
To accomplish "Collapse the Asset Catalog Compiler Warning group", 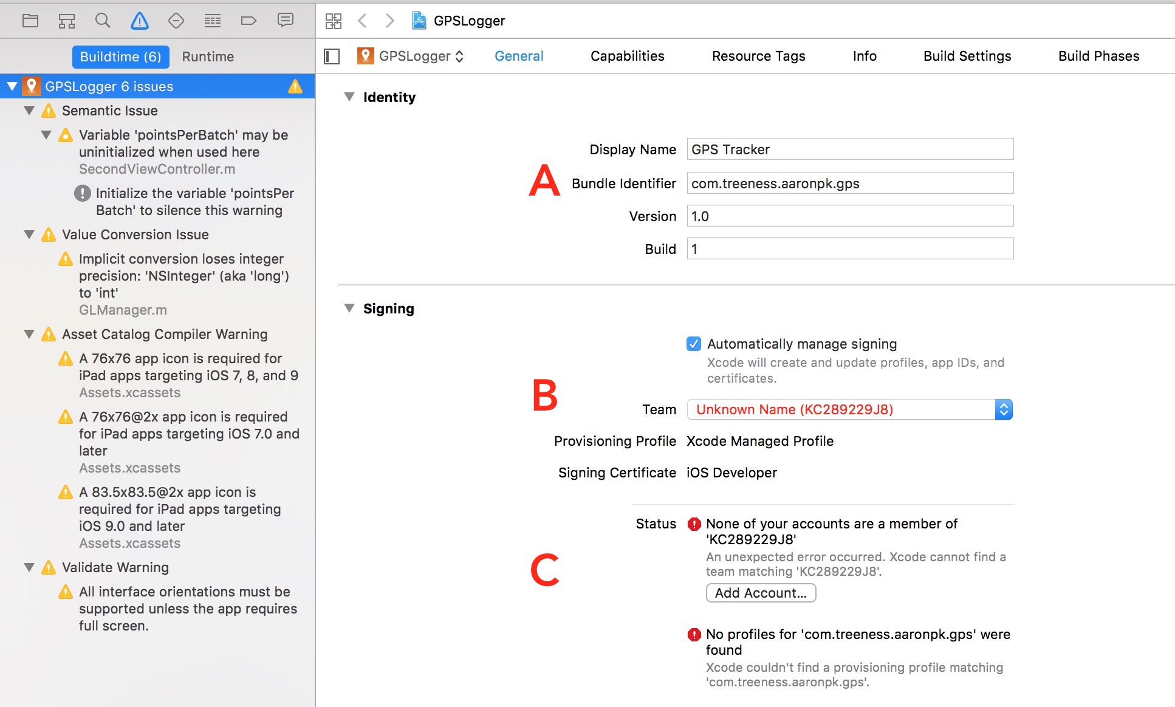I will pos(29,334).
